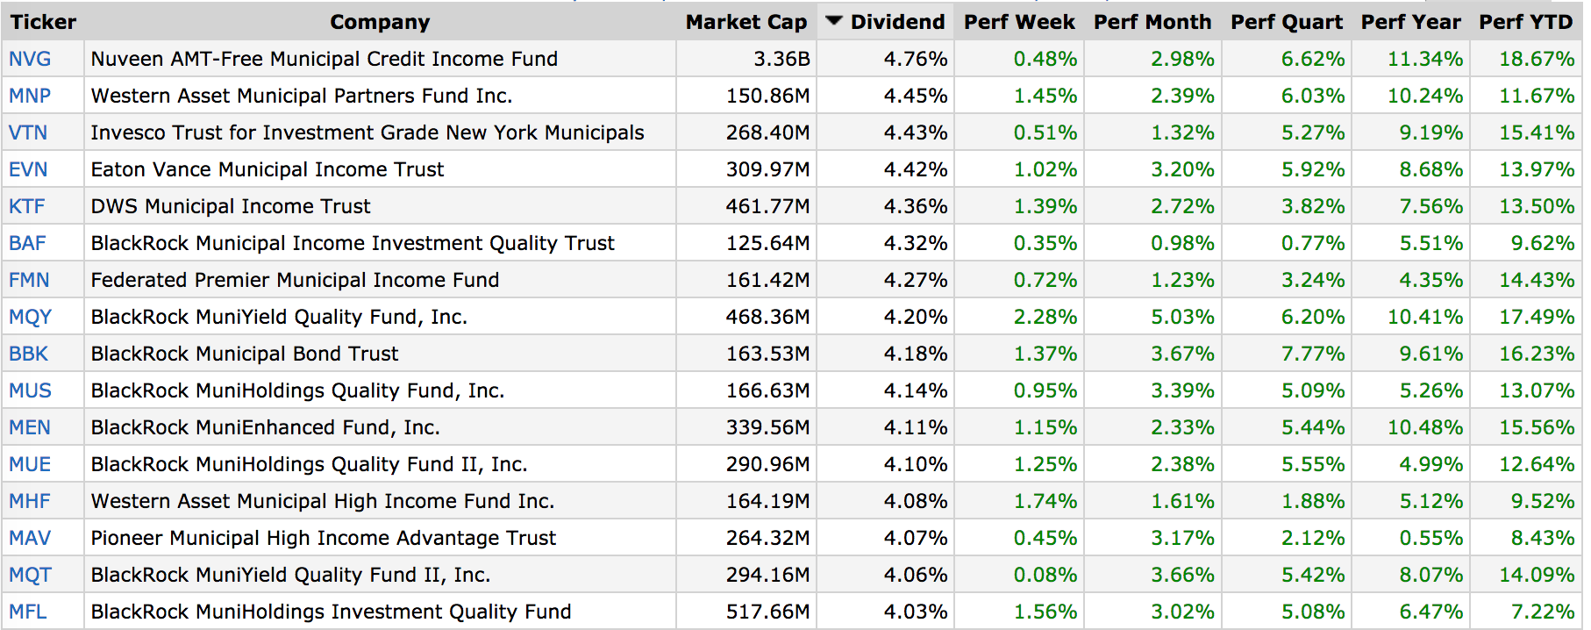Sort table by Perf YTD
Image resolution: width=1591 pixels, height=630 pixels.
point(1525,22)
